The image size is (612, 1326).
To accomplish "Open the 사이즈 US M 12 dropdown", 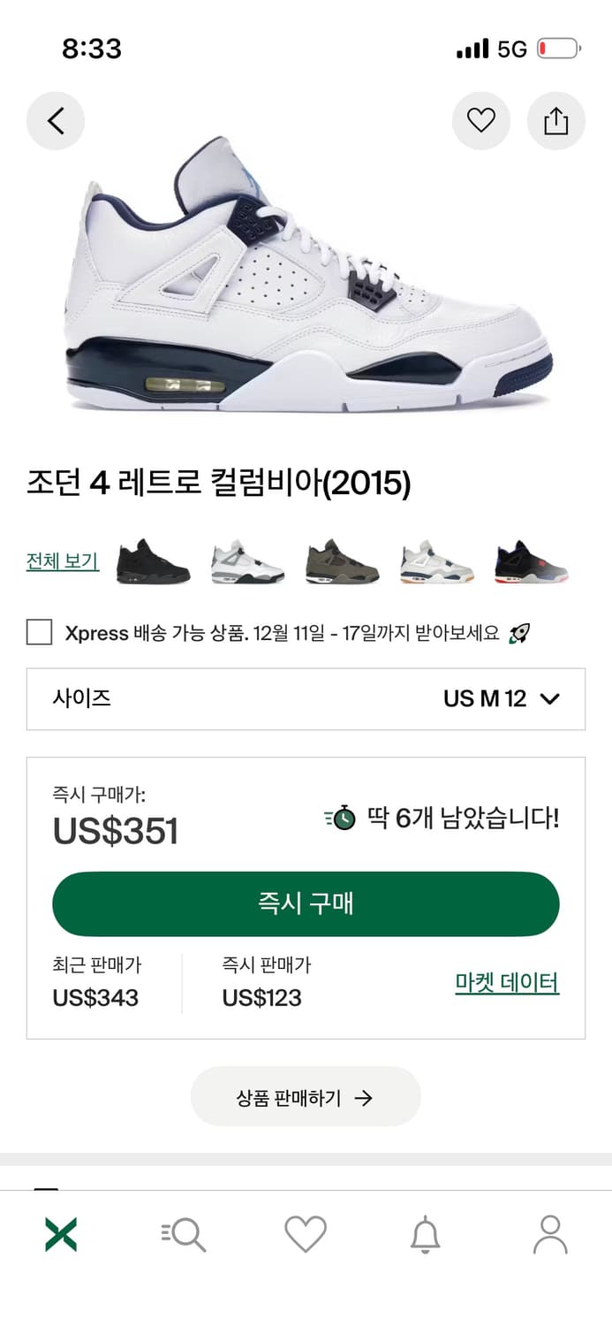I will click(x=306, y=699).
